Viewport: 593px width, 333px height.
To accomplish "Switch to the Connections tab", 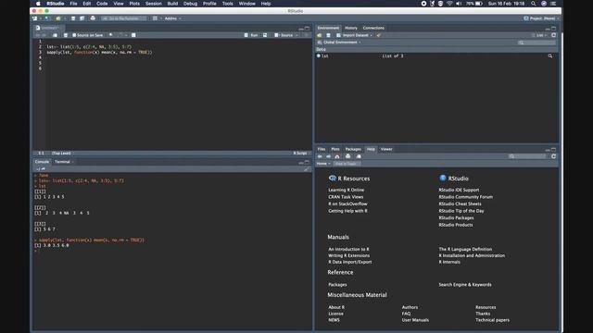I will pyautogui.click(x=373, y=28).
